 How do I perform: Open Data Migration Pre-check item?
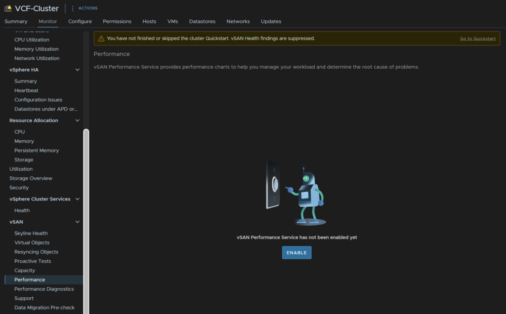pos(44,308)
